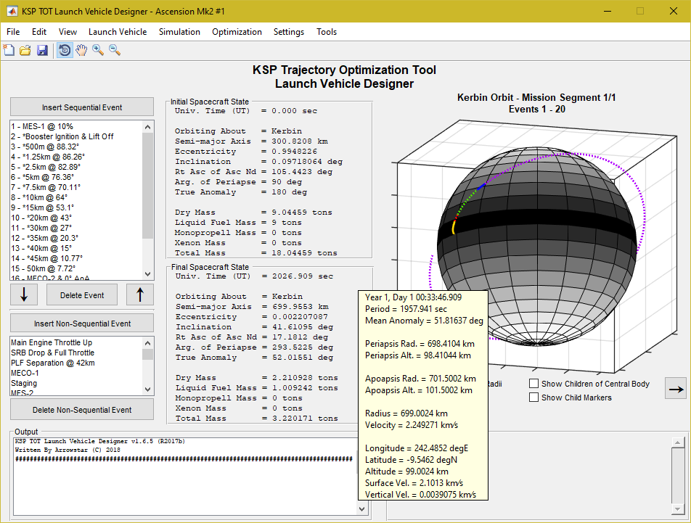691x523 pixels.
Task: Click the Delete Event button
Action: [82, 295]
